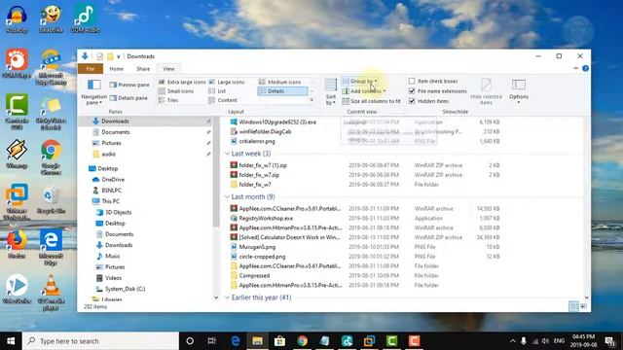Select Large icons layout

(227, 82)
